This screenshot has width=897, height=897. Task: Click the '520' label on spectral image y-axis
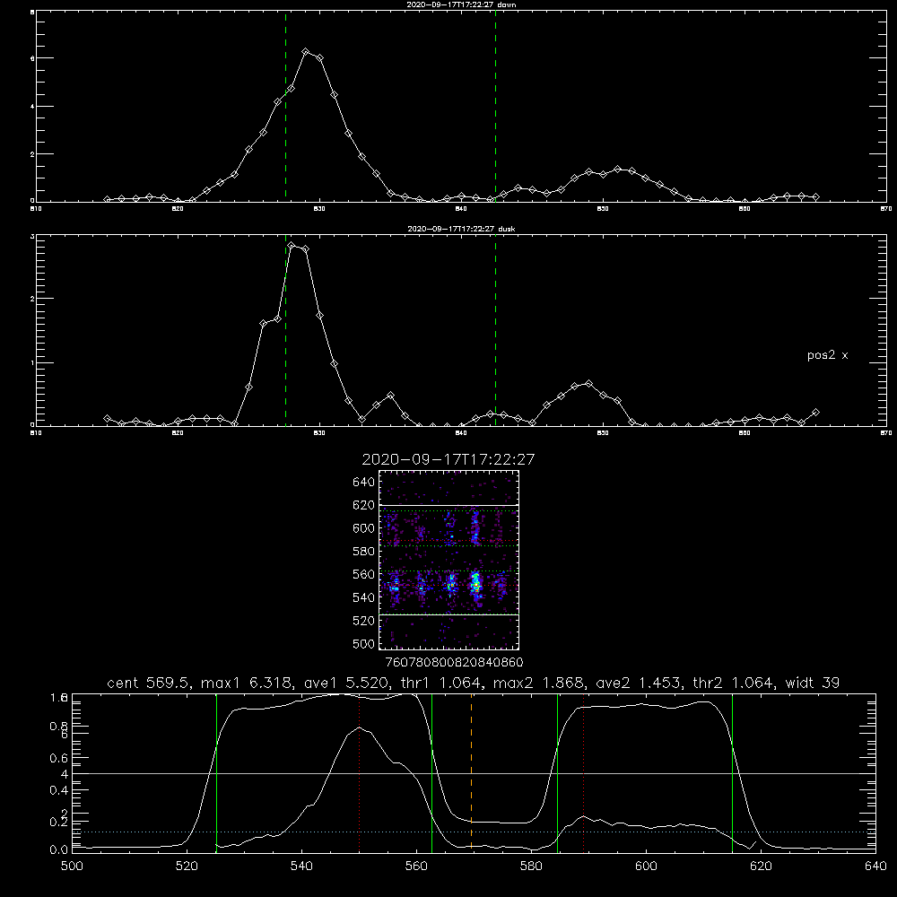point(364,621)
